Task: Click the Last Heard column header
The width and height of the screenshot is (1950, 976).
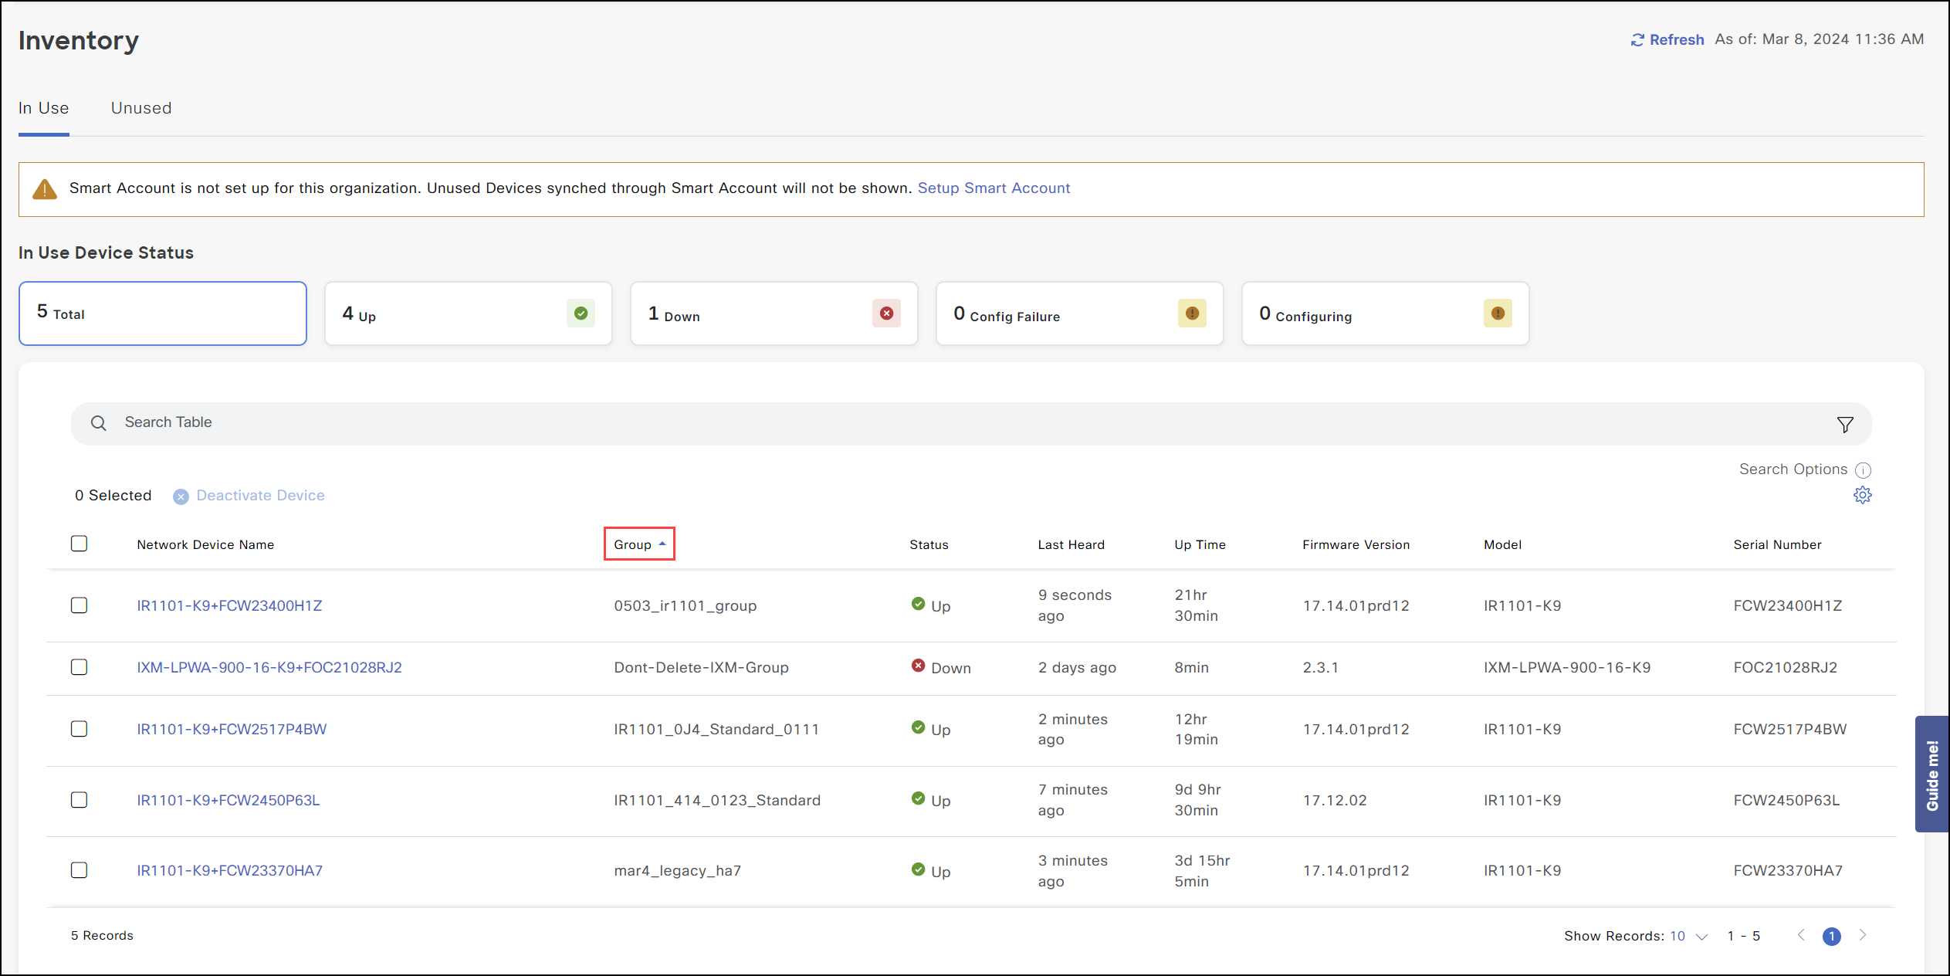Action: tap(1071, 545)
